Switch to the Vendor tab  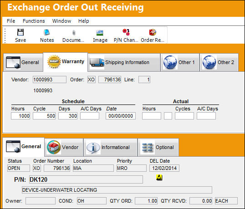64,147
